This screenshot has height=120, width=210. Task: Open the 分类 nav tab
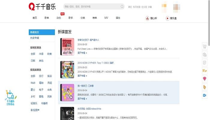(82, 18)
